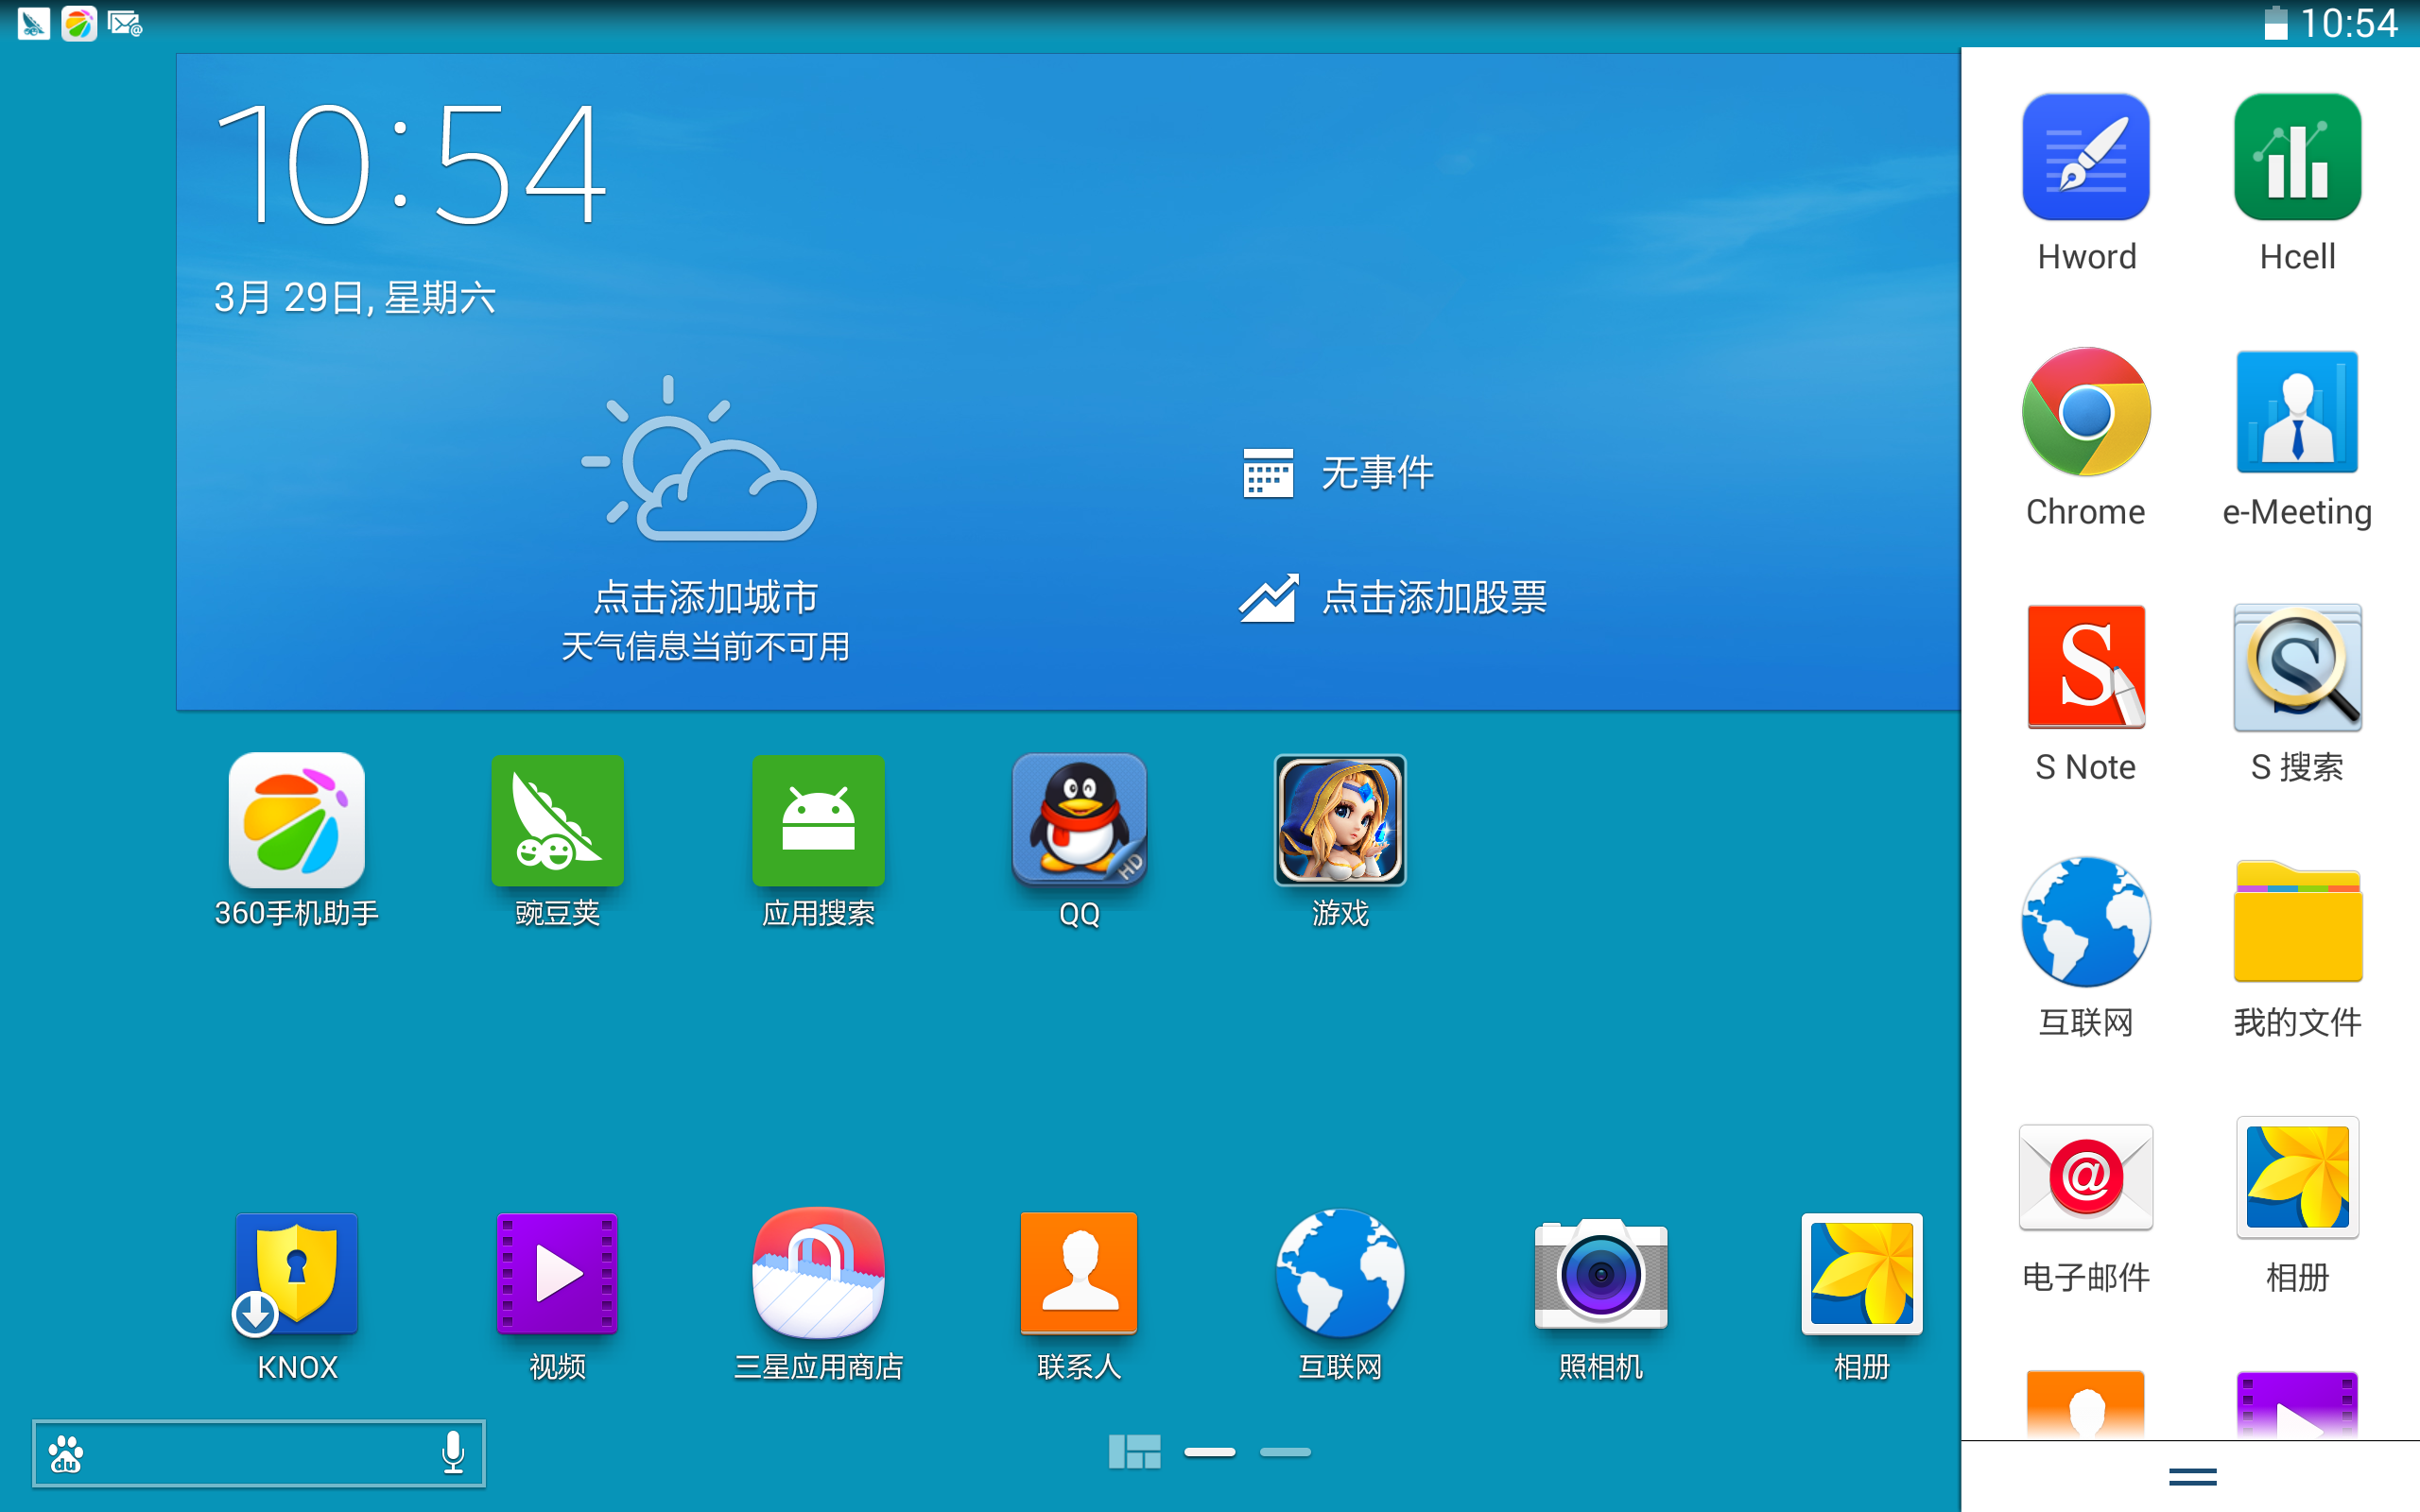This screenshot has width=2420, height=1512.
Task: Tap 点击添加城市 to add city
Action: (x=706, y=597)
